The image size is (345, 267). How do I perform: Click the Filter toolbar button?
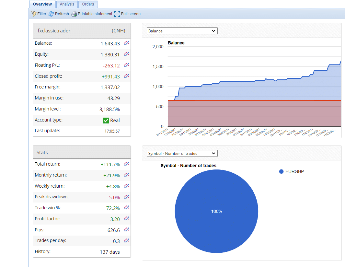pos(39,14)
